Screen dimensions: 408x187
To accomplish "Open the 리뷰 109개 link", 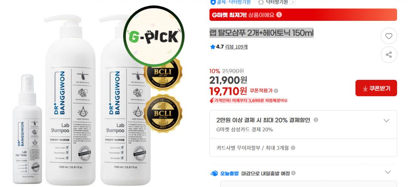I will click(x=236, y=47).
